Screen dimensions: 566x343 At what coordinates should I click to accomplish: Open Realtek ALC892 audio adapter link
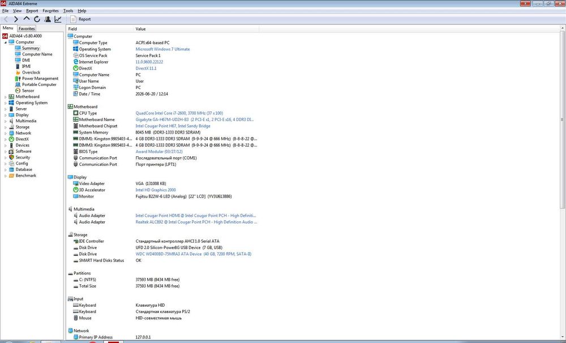[196, 222]
